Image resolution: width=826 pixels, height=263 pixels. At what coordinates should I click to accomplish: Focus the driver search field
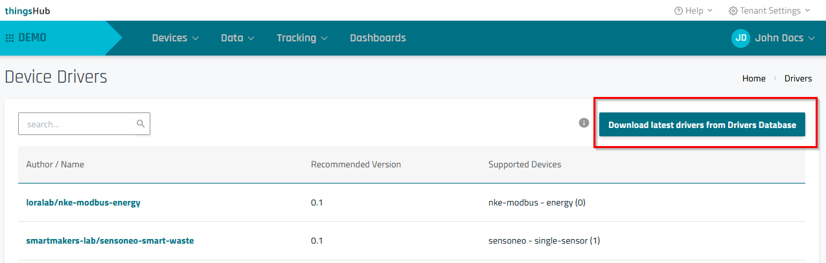click(x=78, y=124)
